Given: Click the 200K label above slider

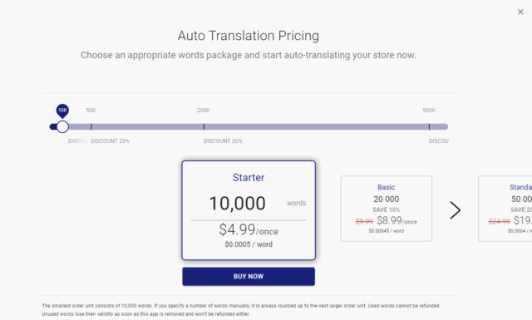Looking at the screenshot, I should coord(204,111).
